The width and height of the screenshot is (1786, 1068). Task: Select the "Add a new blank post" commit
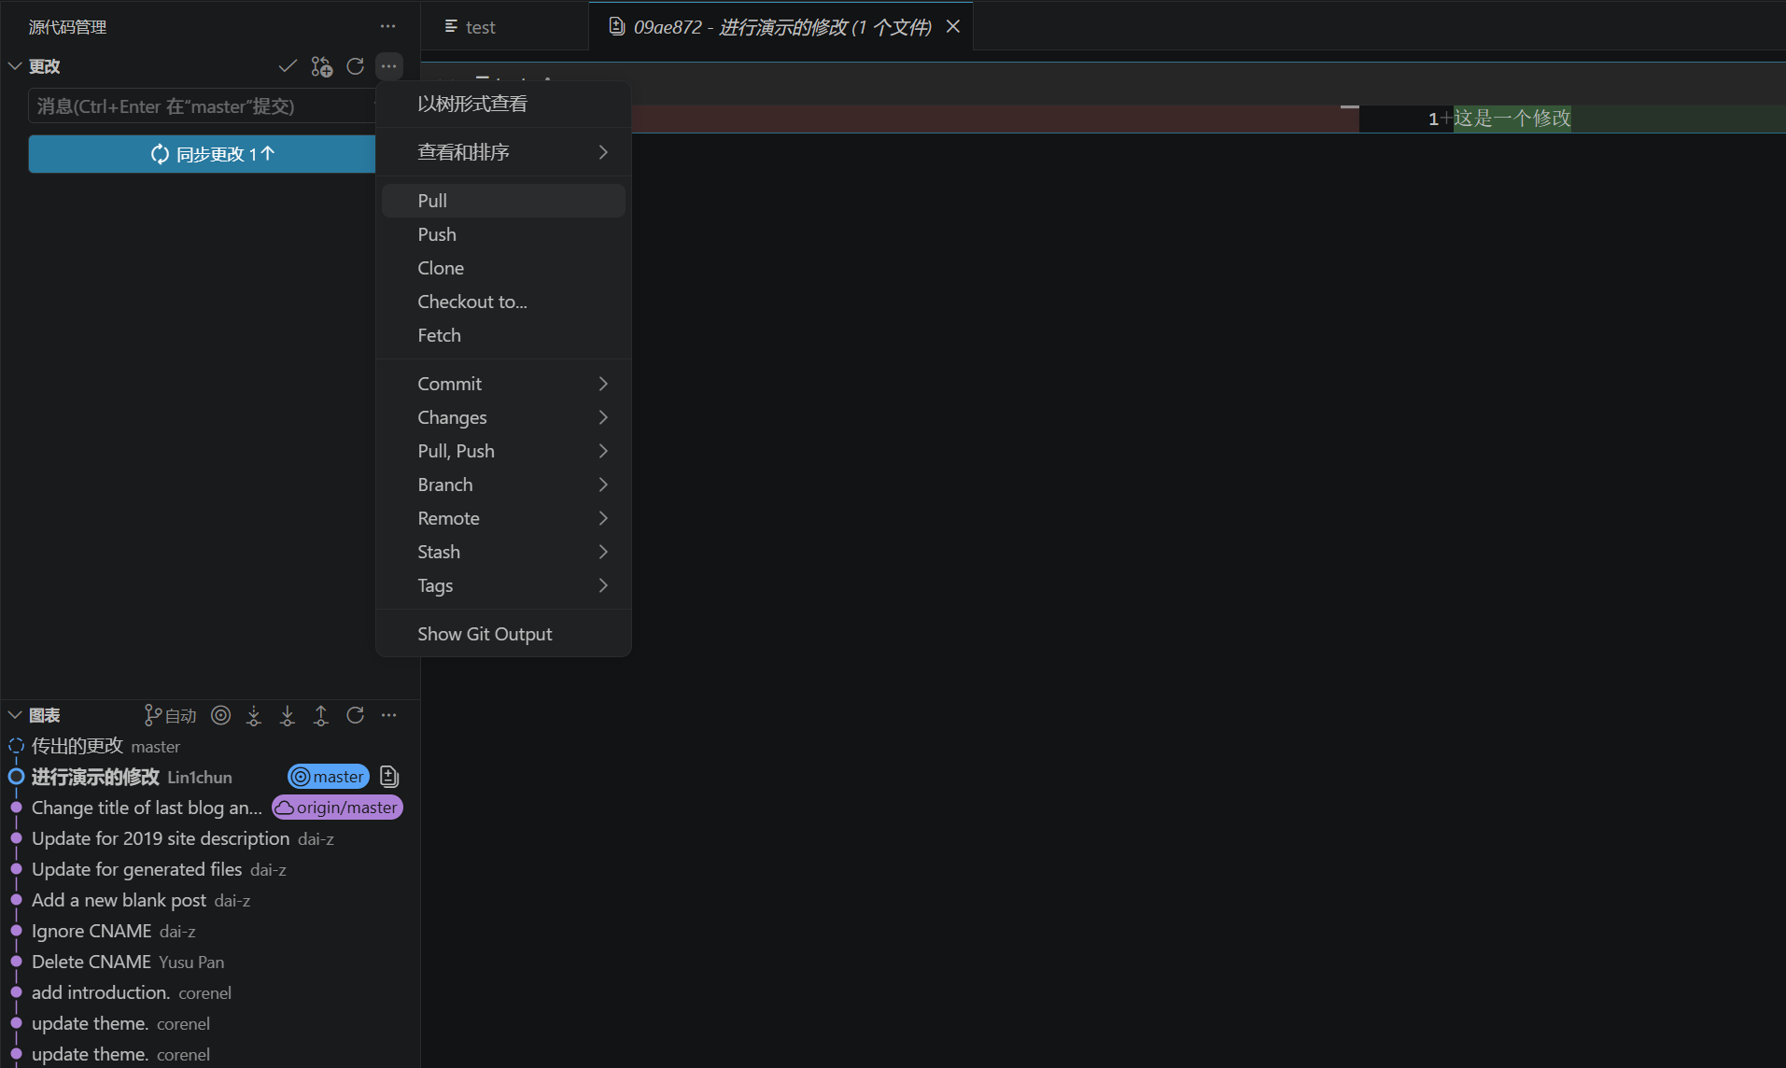210,900
